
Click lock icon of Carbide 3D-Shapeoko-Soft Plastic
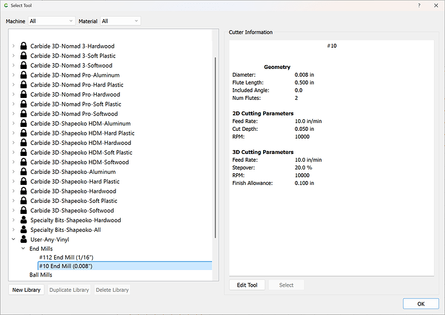pos(24,200)
